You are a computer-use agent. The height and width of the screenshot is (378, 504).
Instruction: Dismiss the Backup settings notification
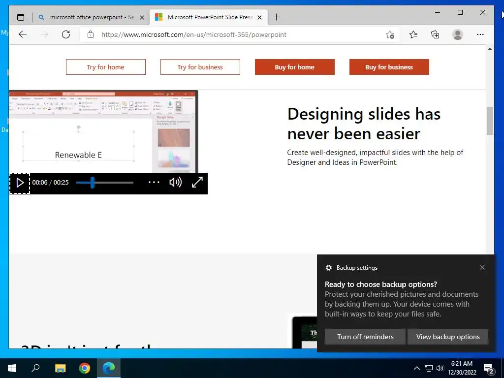coord(482,267)
